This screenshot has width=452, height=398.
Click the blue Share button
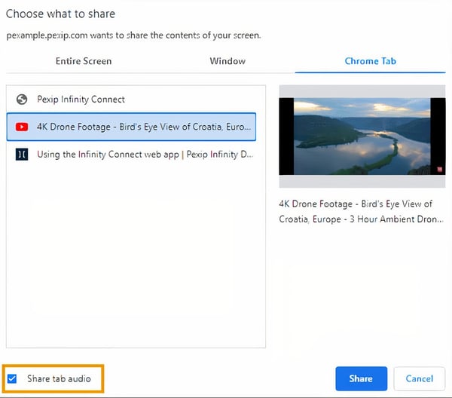click(361, 378)
